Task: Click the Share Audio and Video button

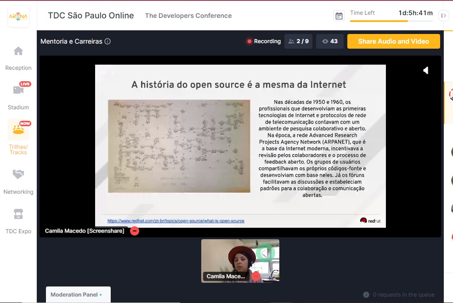Action: pos(393,41)
